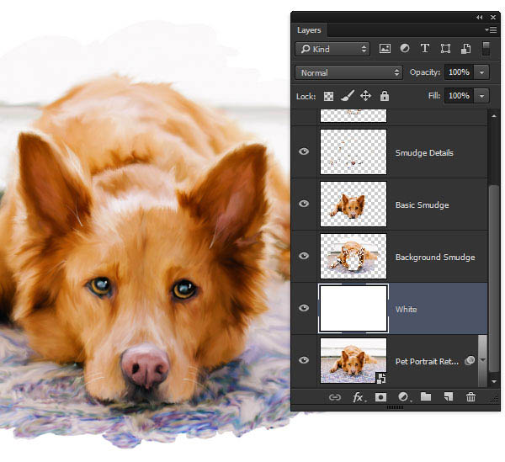Screen dimensions: 505x462
Task: Hide the White layer
Action: pyautogui.click(x=304, y=308)
